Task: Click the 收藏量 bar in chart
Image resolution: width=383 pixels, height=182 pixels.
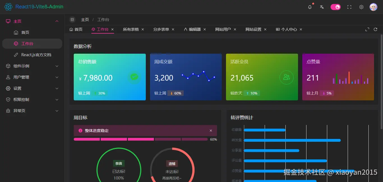Action: [x=265, y=130]
